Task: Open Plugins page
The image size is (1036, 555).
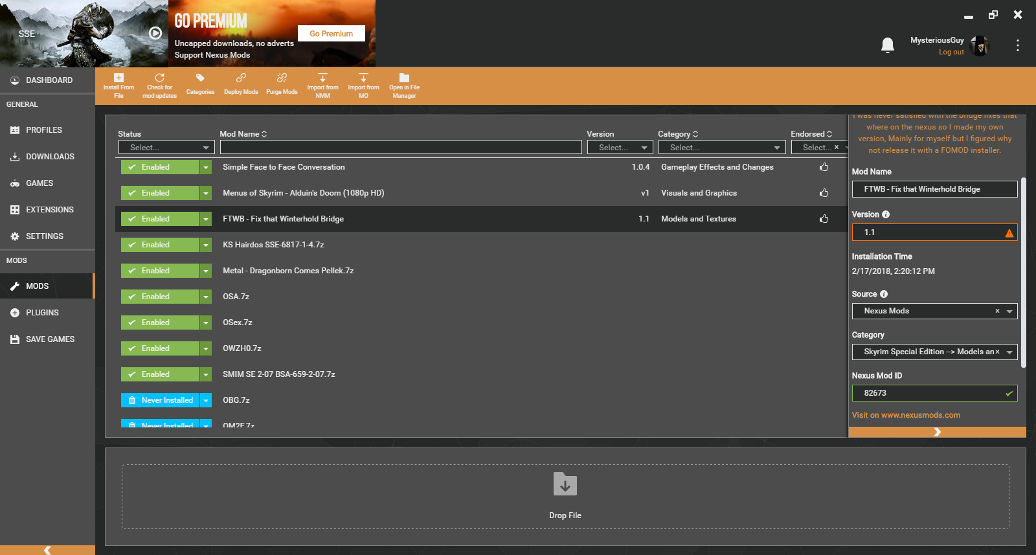Action: click(47, 313)
